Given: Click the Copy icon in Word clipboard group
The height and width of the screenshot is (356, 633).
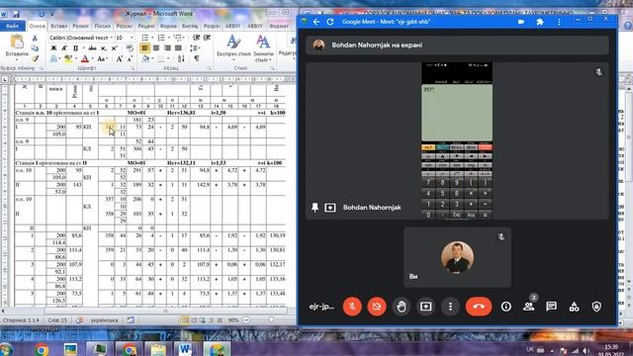Looking at the screenshot, I should tap(35, 48).
